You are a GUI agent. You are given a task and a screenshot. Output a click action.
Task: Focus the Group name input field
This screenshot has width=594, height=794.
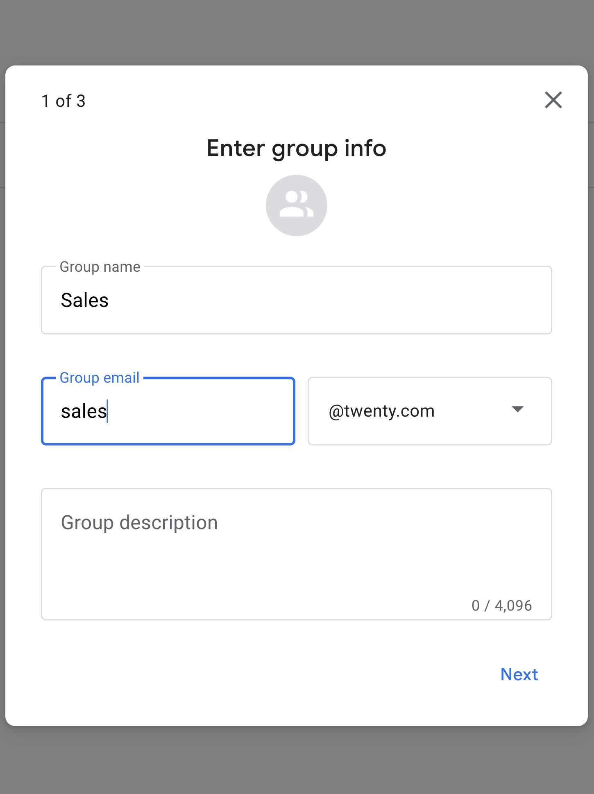click(x=297, y=300)
